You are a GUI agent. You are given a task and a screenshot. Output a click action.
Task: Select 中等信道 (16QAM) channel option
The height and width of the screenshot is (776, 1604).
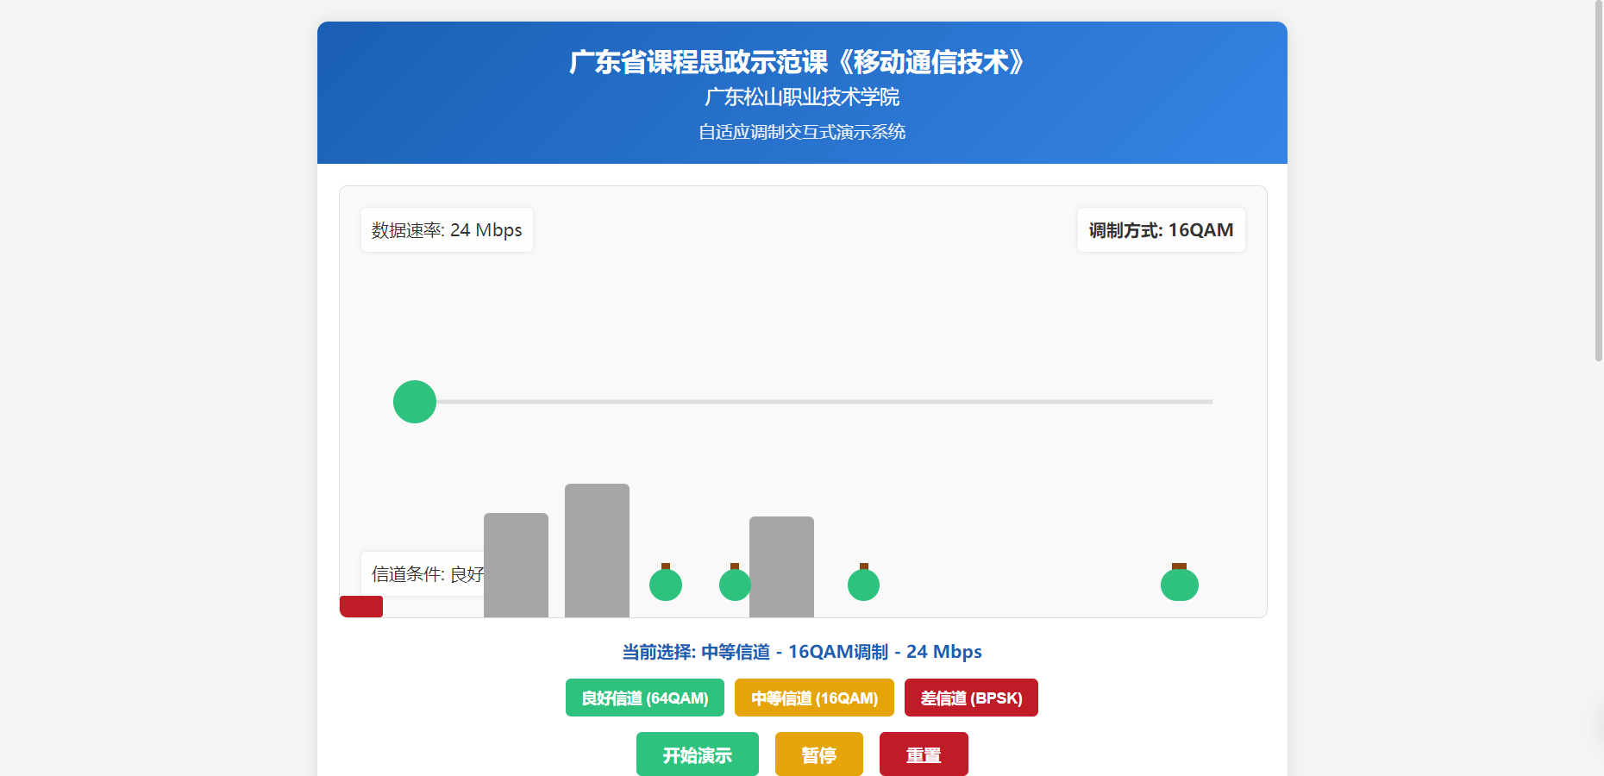tap(814, 698)
